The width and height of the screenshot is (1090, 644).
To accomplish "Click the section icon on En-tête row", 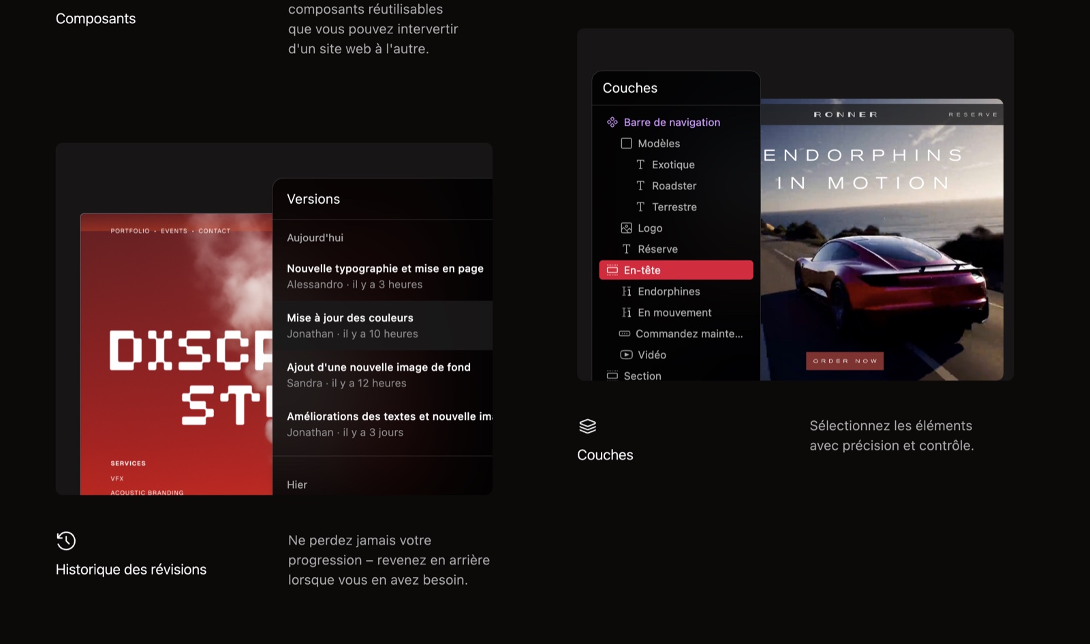I will pos(612,270).
